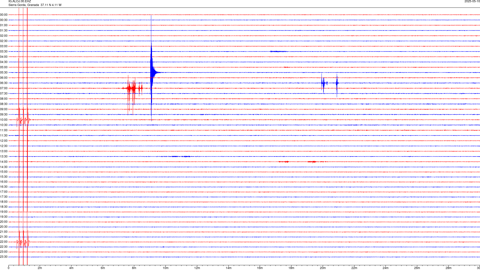
Task: Select the 18:00 trace time label
Action: 4,202
